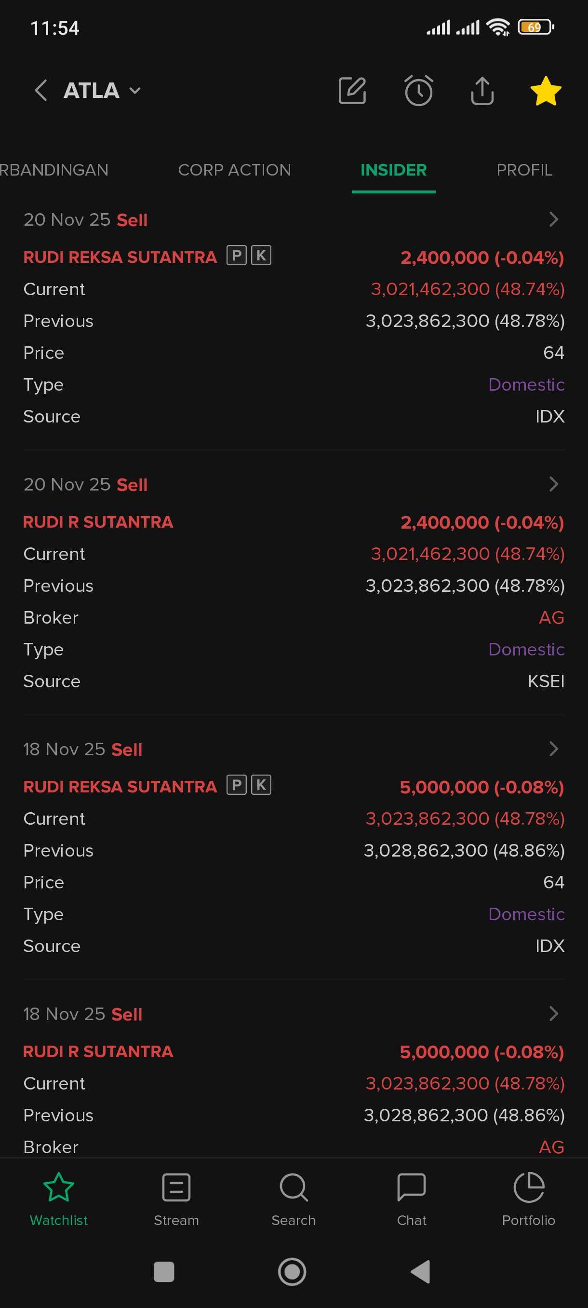Open the ATLA stock symbol dropdown
Screen dimensions: 588x1308
[x=102, y=91]
